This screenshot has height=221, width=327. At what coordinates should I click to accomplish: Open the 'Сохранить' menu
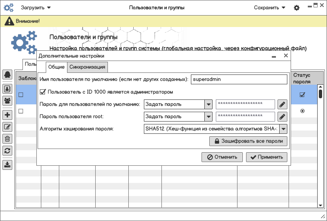click(269, 8)
